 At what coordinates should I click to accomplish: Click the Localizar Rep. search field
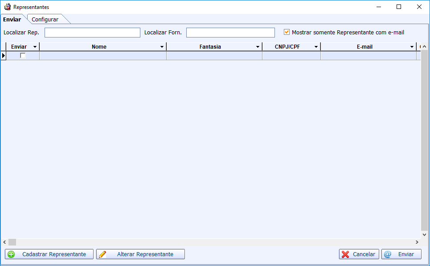[92, 33]
